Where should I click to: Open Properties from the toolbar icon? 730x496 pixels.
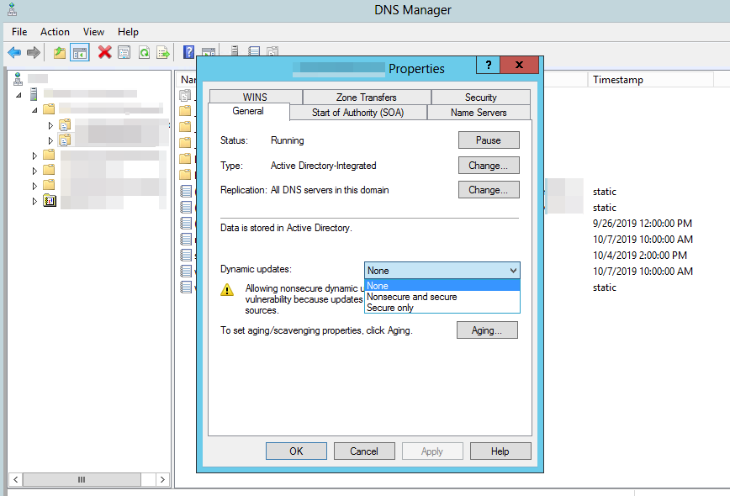[124, 53]
